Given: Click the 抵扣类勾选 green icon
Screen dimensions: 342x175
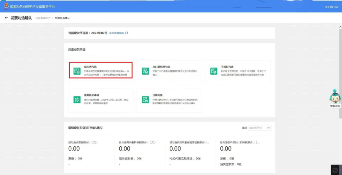Looking at the screenshot, I should point(77,71).
